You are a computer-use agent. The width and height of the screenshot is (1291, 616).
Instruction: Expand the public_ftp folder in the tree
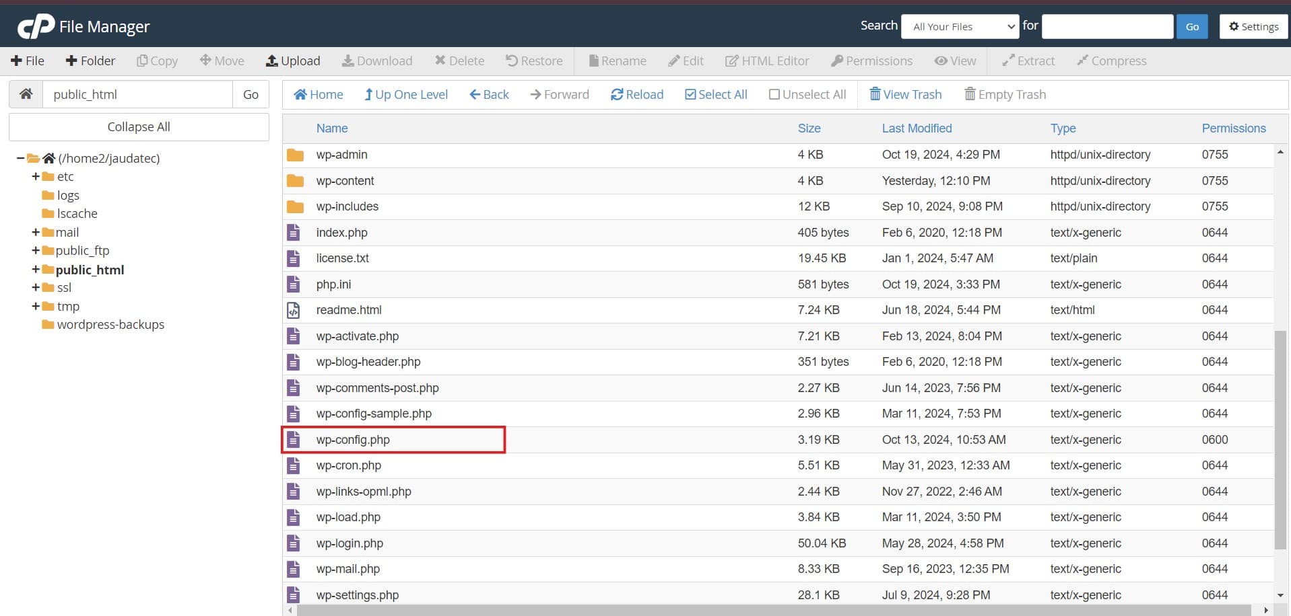[36, 250]
